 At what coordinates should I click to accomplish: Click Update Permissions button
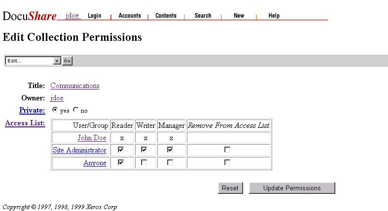[x=292, y=188]
